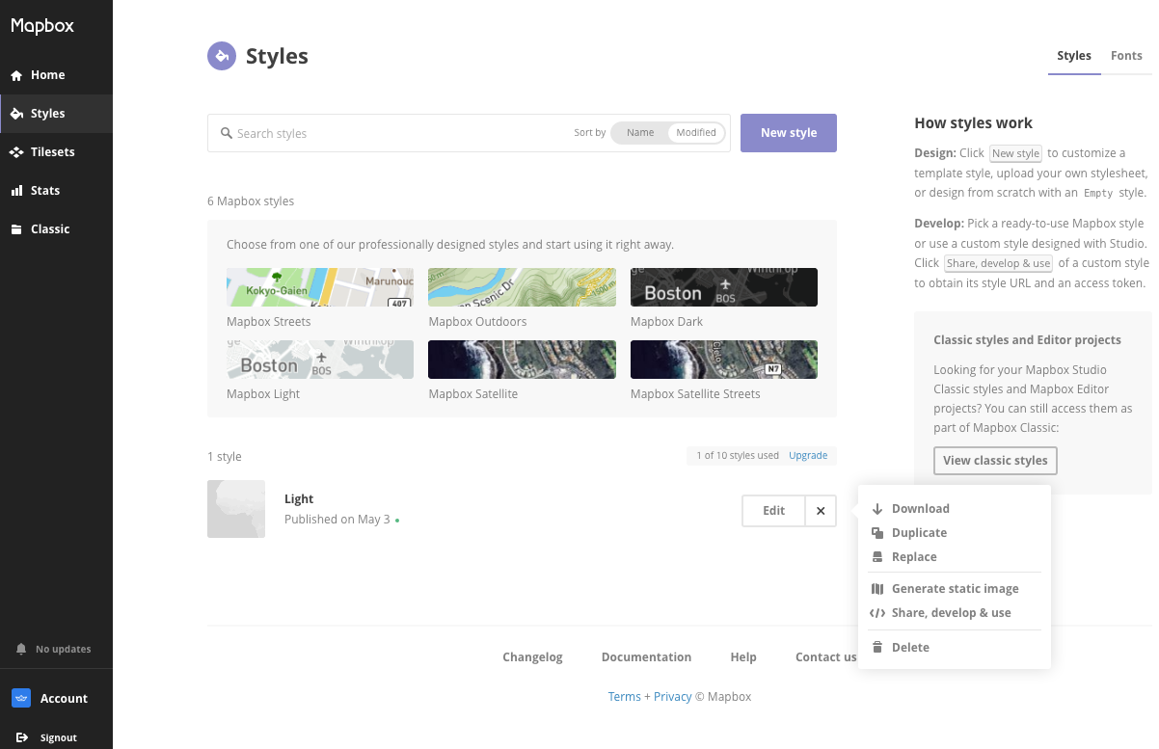The image size is (1159, 749).
Task: Open the Mapbox Streets style thumbnail
Action: tap(319, 286)
